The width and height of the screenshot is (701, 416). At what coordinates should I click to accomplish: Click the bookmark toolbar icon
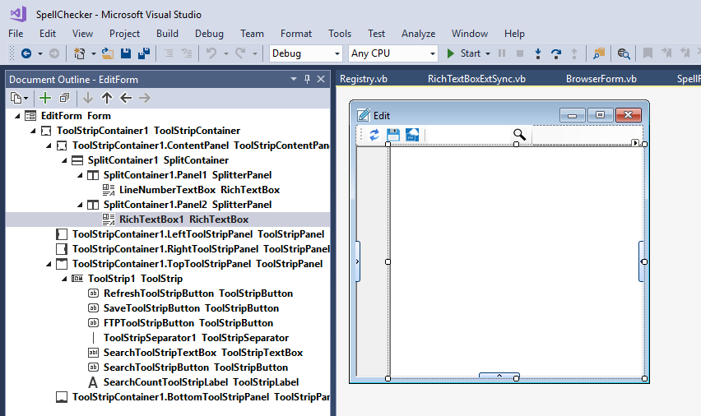coord(648,53)
